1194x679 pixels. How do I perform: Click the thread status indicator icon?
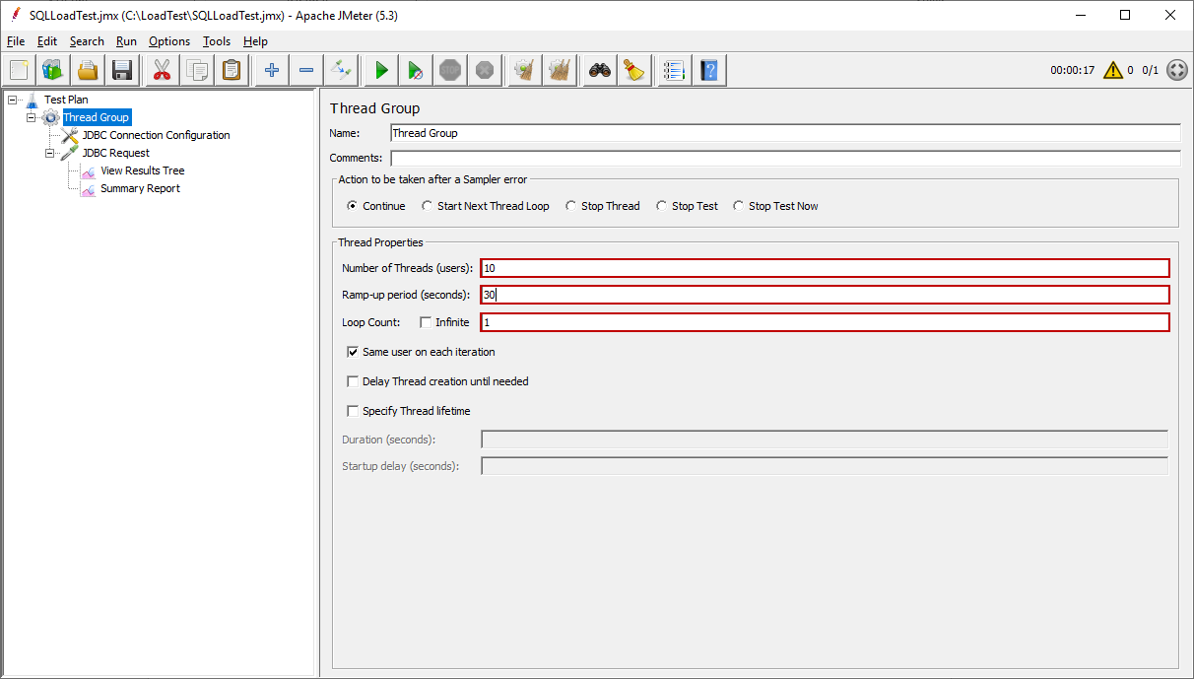1176,70
